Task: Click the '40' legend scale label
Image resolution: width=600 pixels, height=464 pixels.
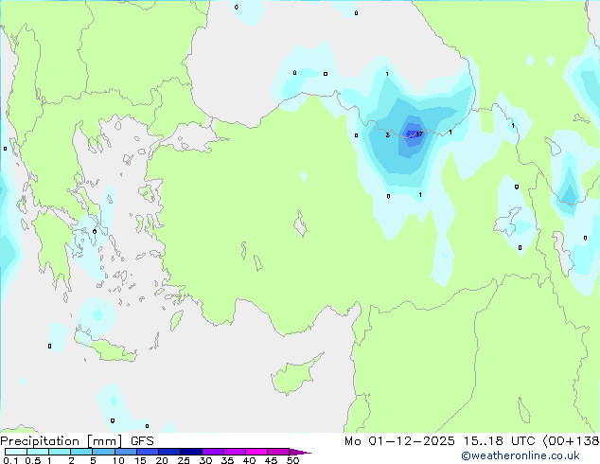Action: coord(249,460)
